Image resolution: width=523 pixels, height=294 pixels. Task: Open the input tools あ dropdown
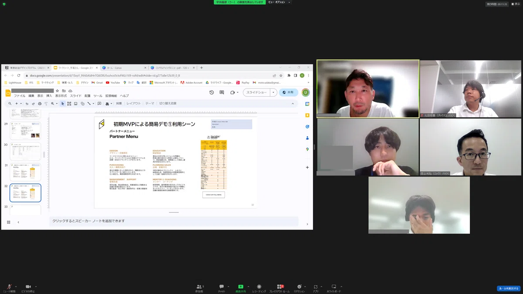[x=108, y=104]
